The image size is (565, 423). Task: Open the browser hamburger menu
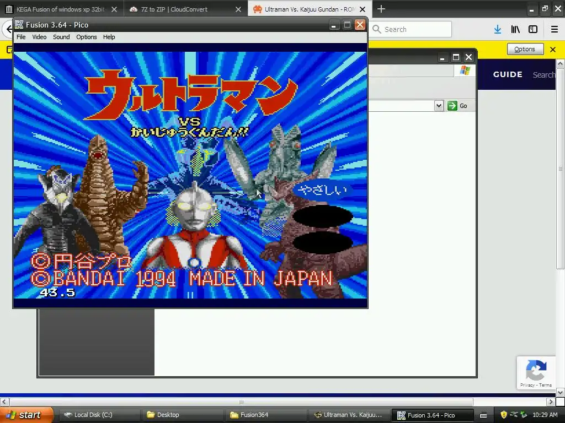(x=555, y=29)
